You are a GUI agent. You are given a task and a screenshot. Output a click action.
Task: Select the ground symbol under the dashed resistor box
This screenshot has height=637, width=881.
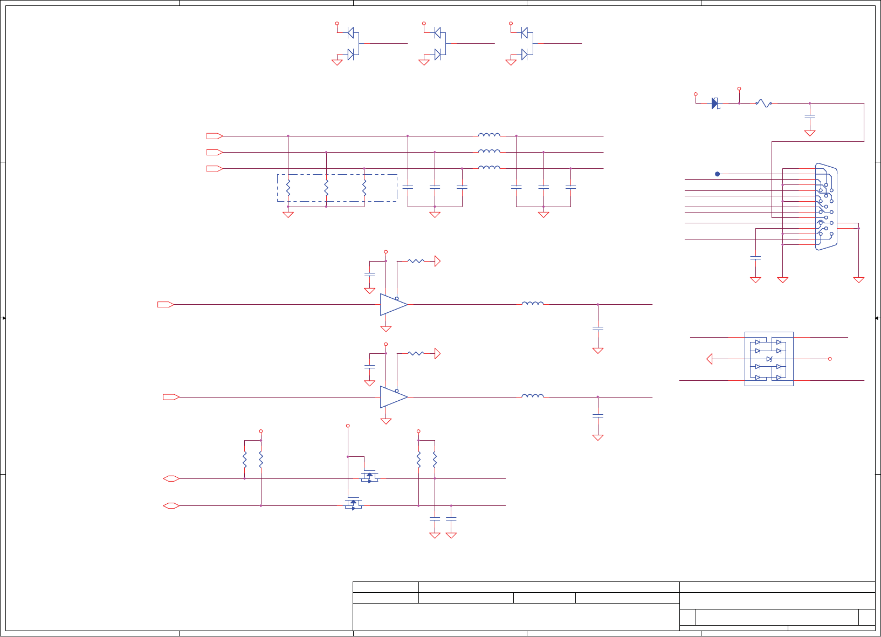288,214
